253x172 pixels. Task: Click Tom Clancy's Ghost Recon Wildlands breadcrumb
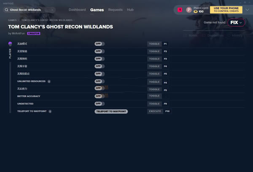coord(47,20)
